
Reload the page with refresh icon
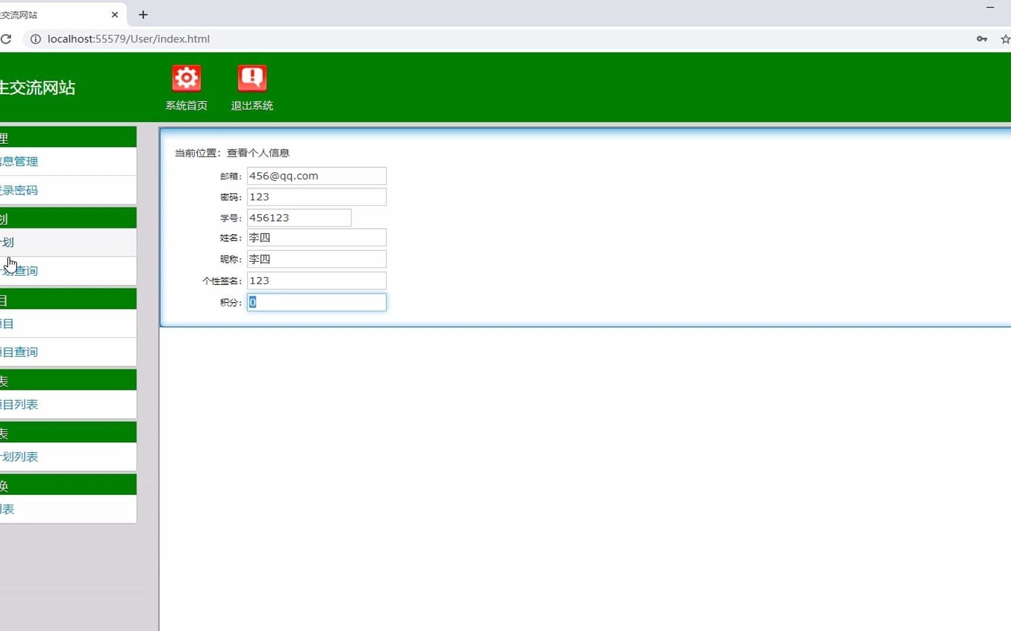click(x=6, y=39)
